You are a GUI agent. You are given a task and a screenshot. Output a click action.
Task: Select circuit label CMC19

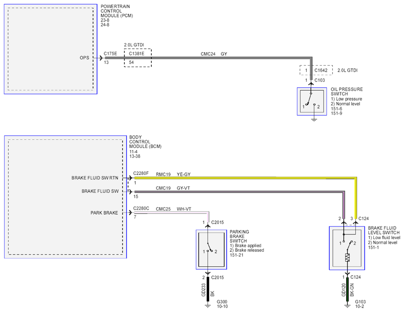(x=163, y=188)
